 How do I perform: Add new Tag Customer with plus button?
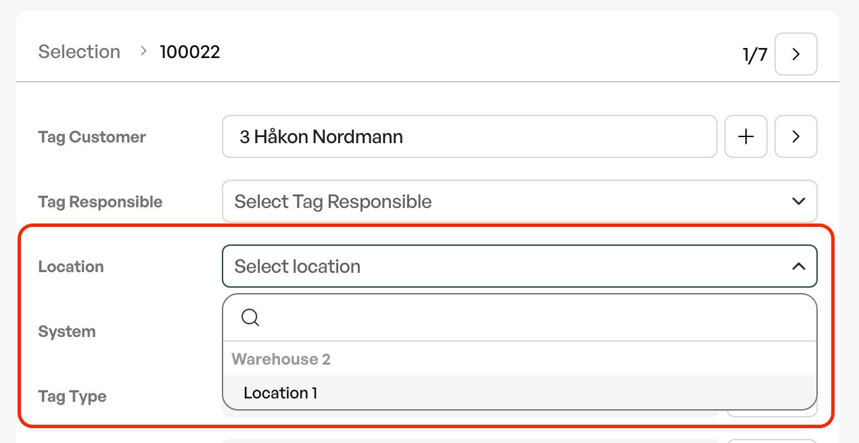point(745,136)
